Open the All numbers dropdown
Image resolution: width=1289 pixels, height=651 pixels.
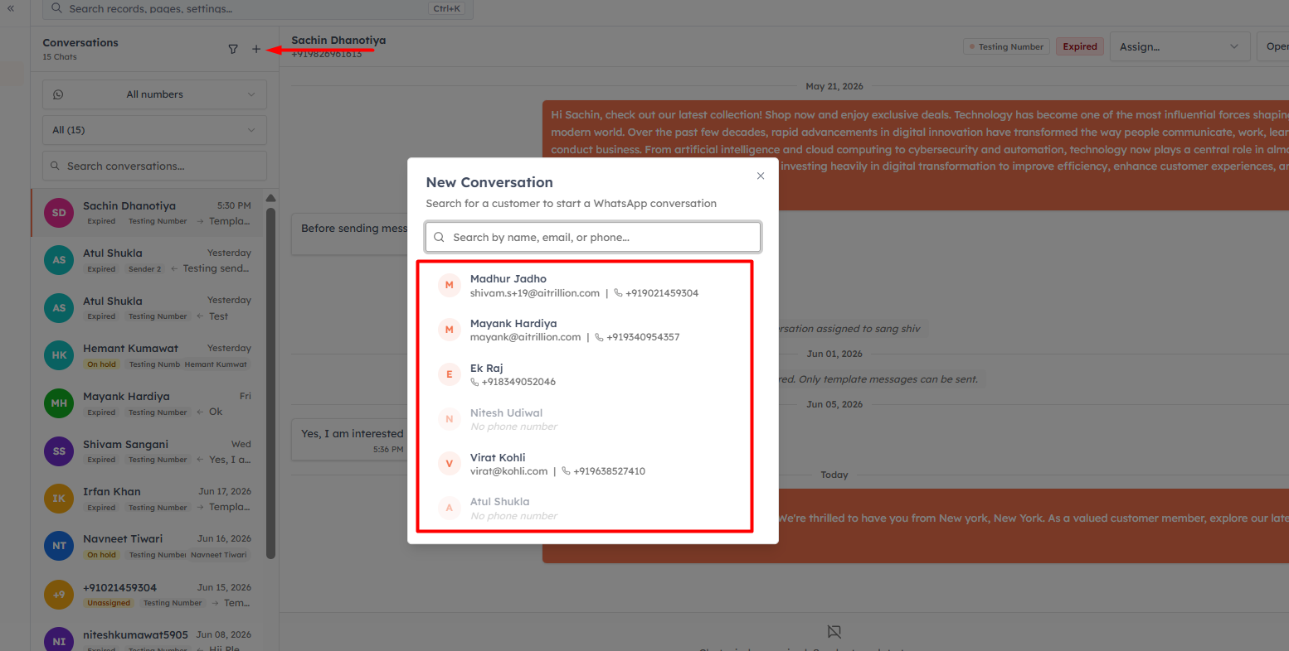coord(154,94)
